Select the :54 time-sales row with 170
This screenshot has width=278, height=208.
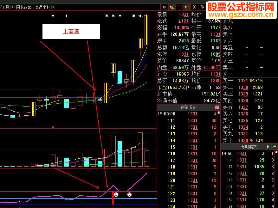click(248, 200)
